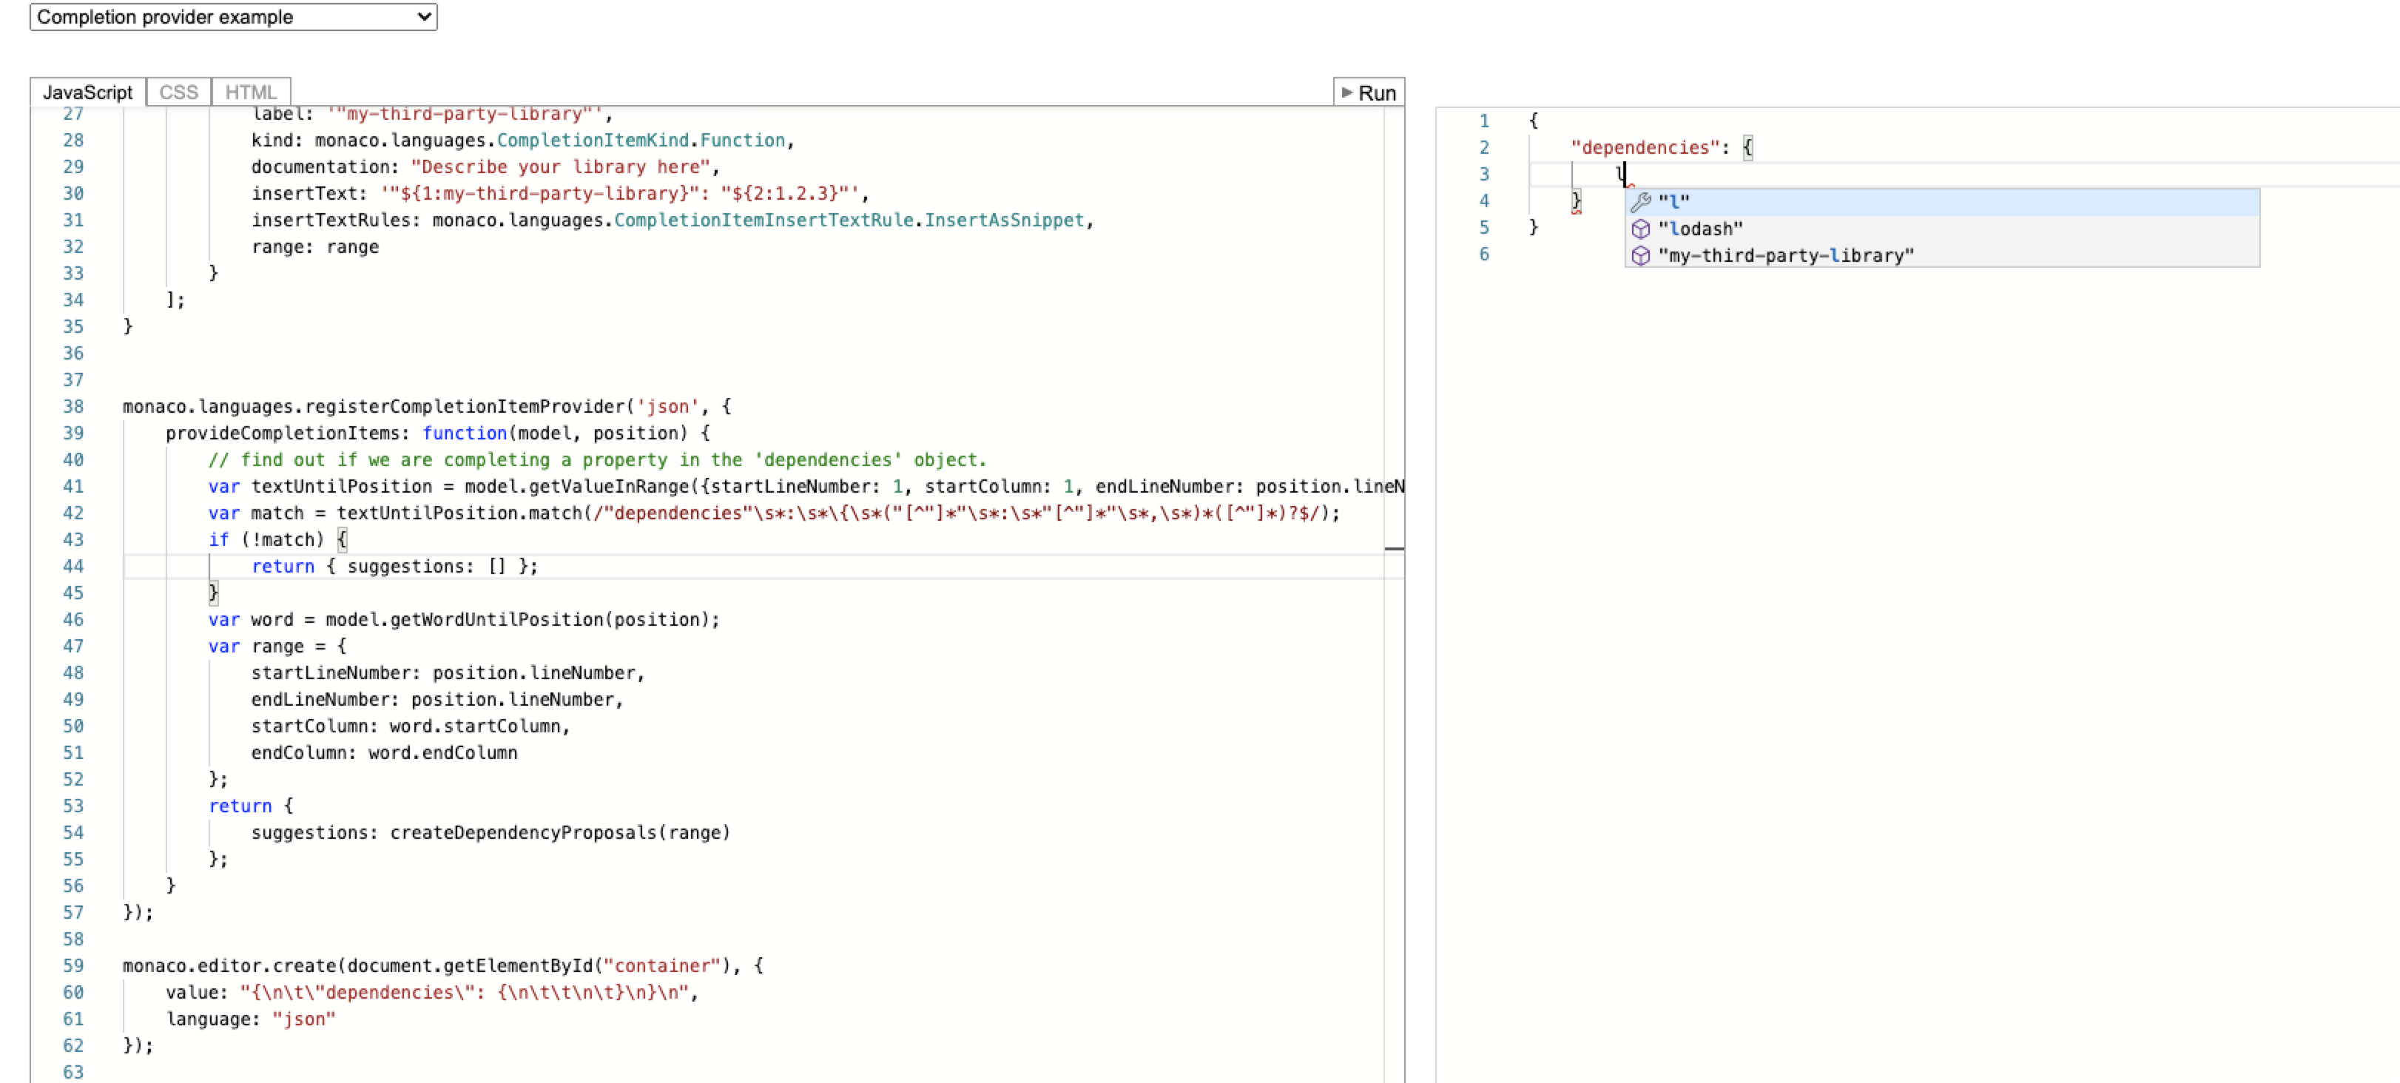Switch to the CSS tab

[178, 90]
